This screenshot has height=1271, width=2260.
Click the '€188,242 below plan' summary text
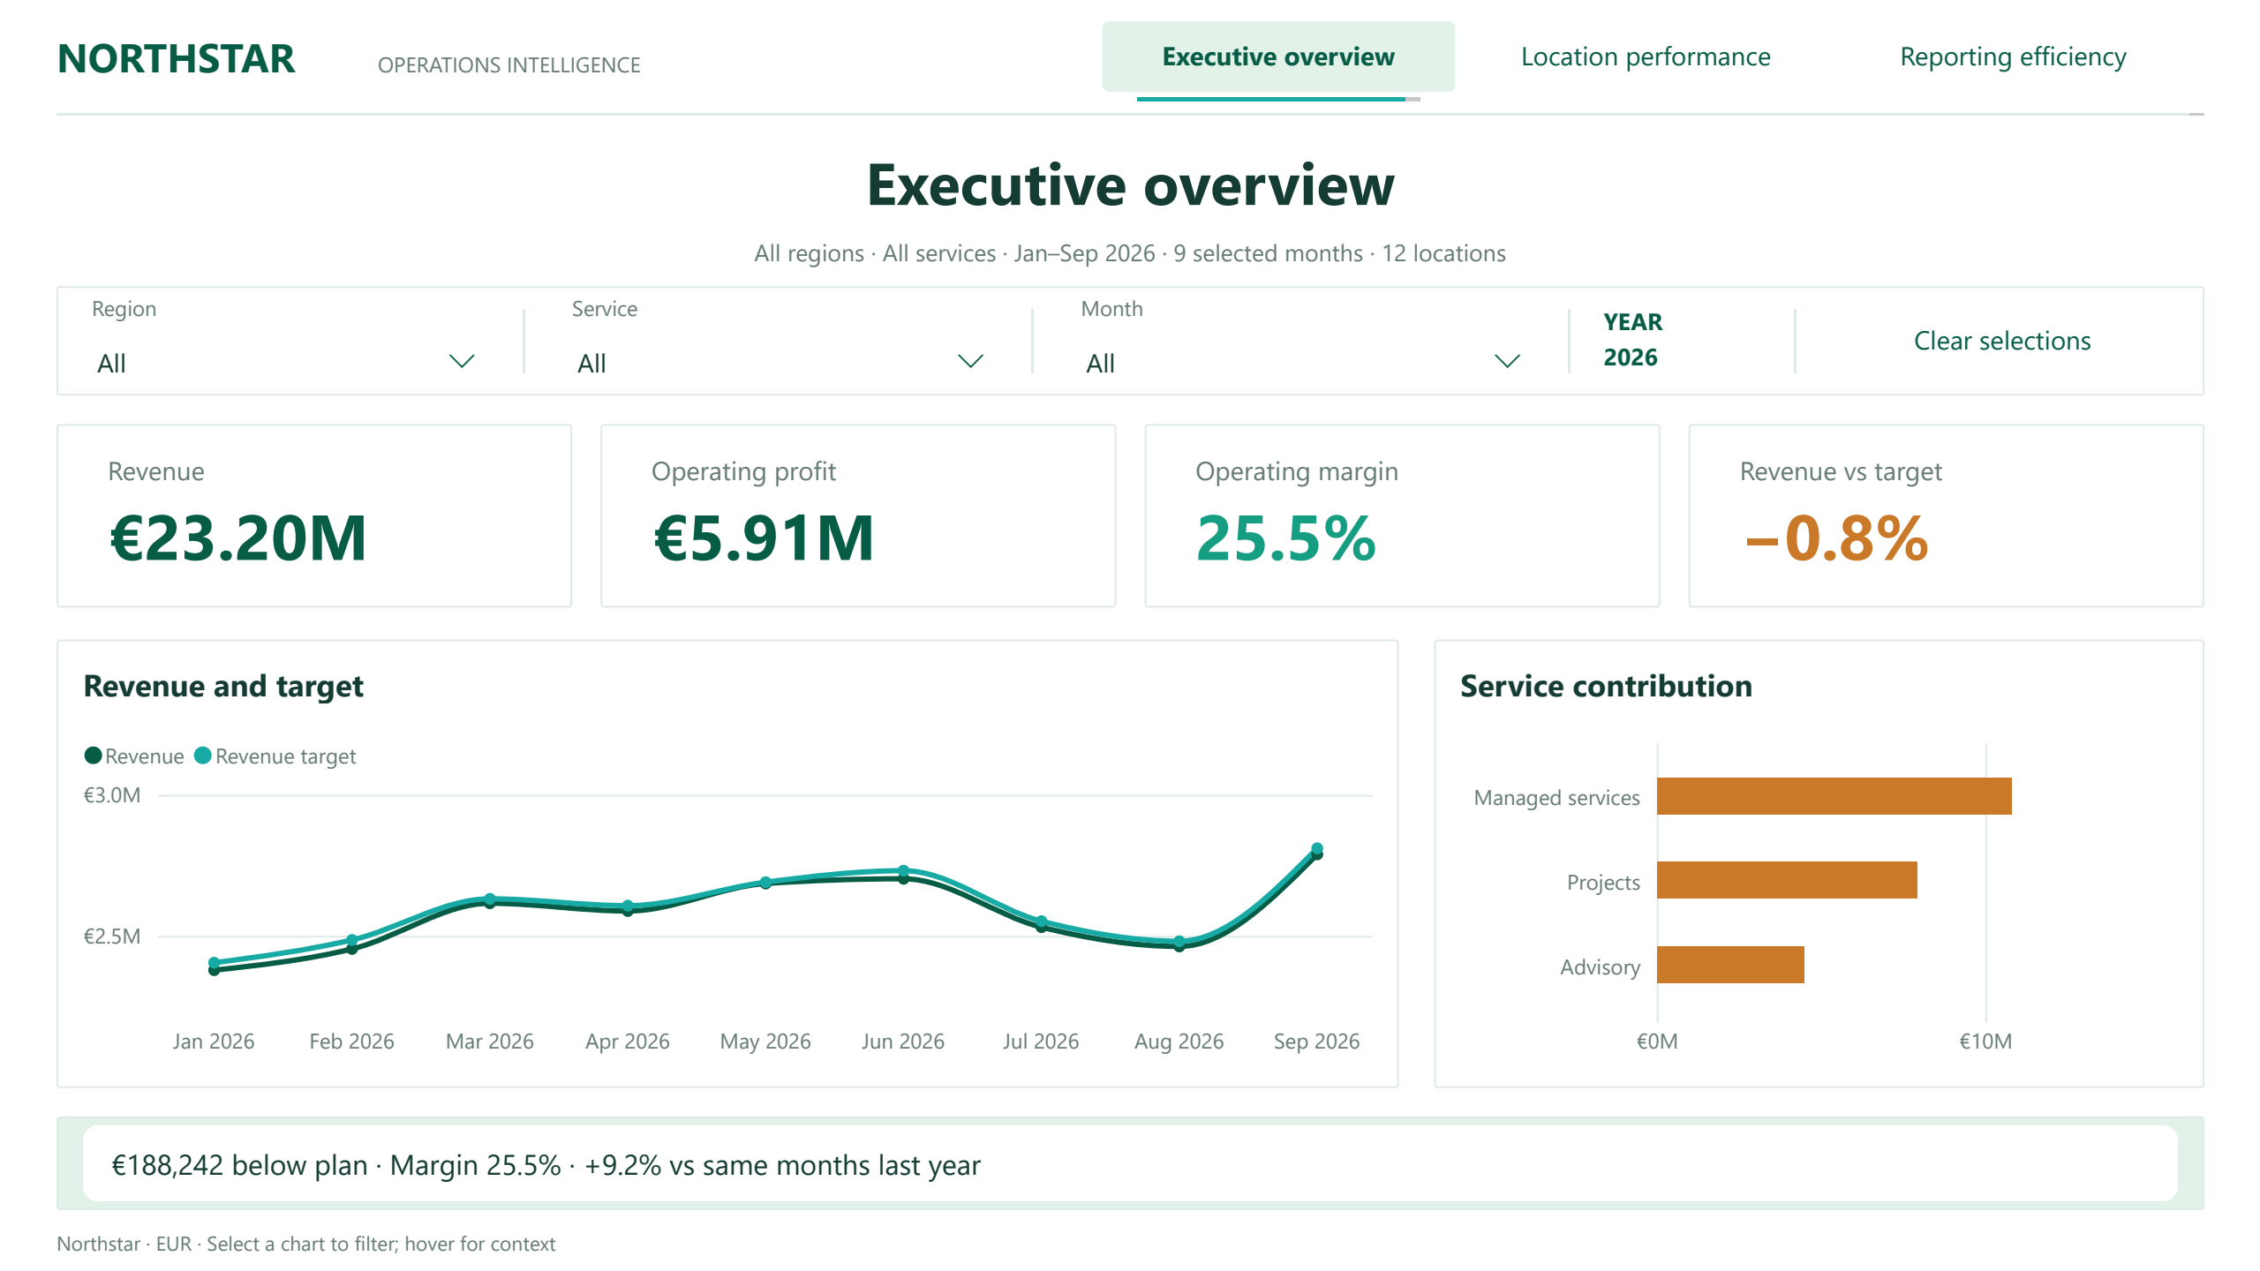(x=239, y=1165)
